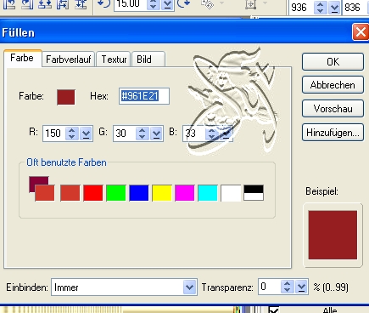The image size is (369, 313).
Task: Switch to the Textur tab
Action: (114, 60)
